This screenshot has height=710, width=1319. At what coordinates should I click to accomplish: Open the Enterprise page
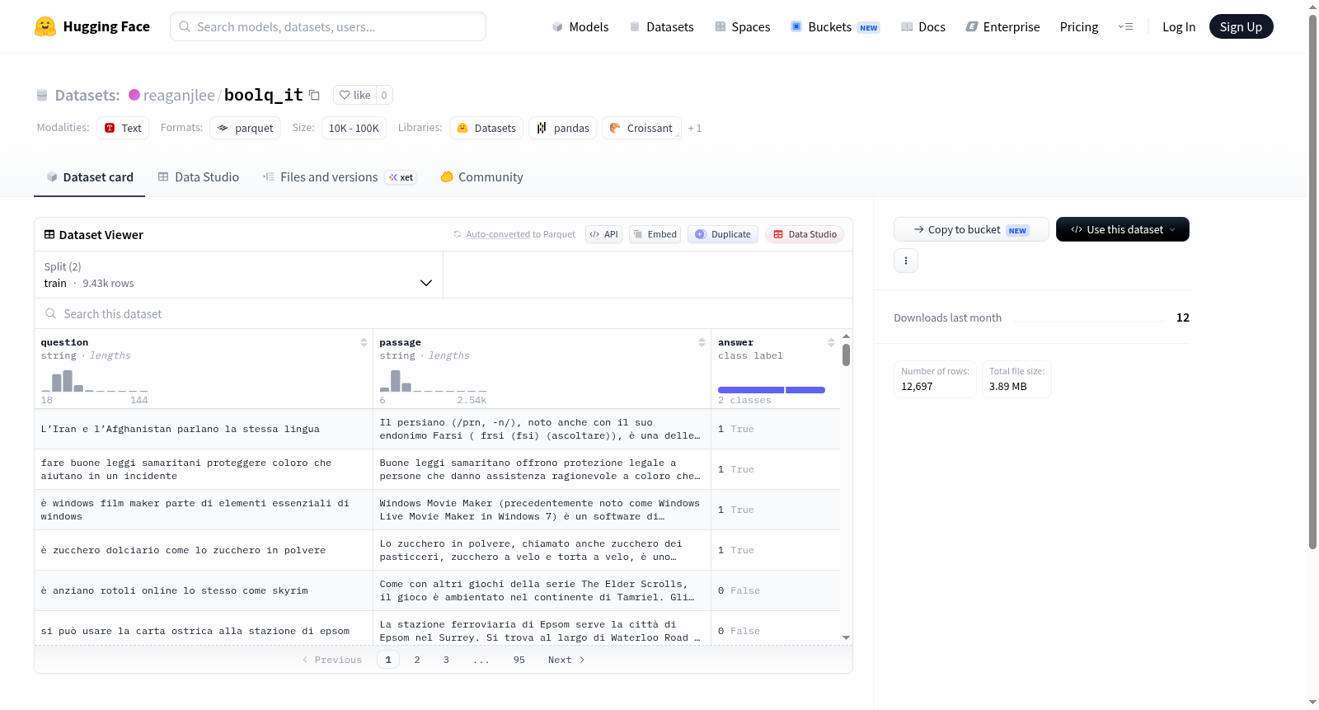(x=1003, y=27)
